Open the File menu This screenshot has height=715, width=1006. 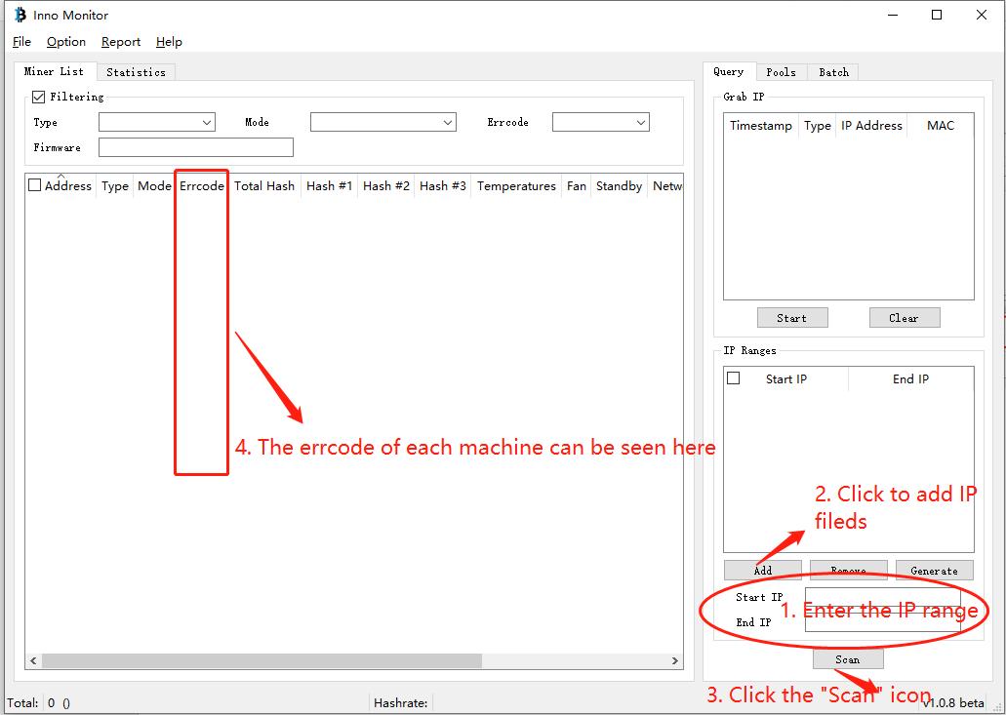[21, 42]
